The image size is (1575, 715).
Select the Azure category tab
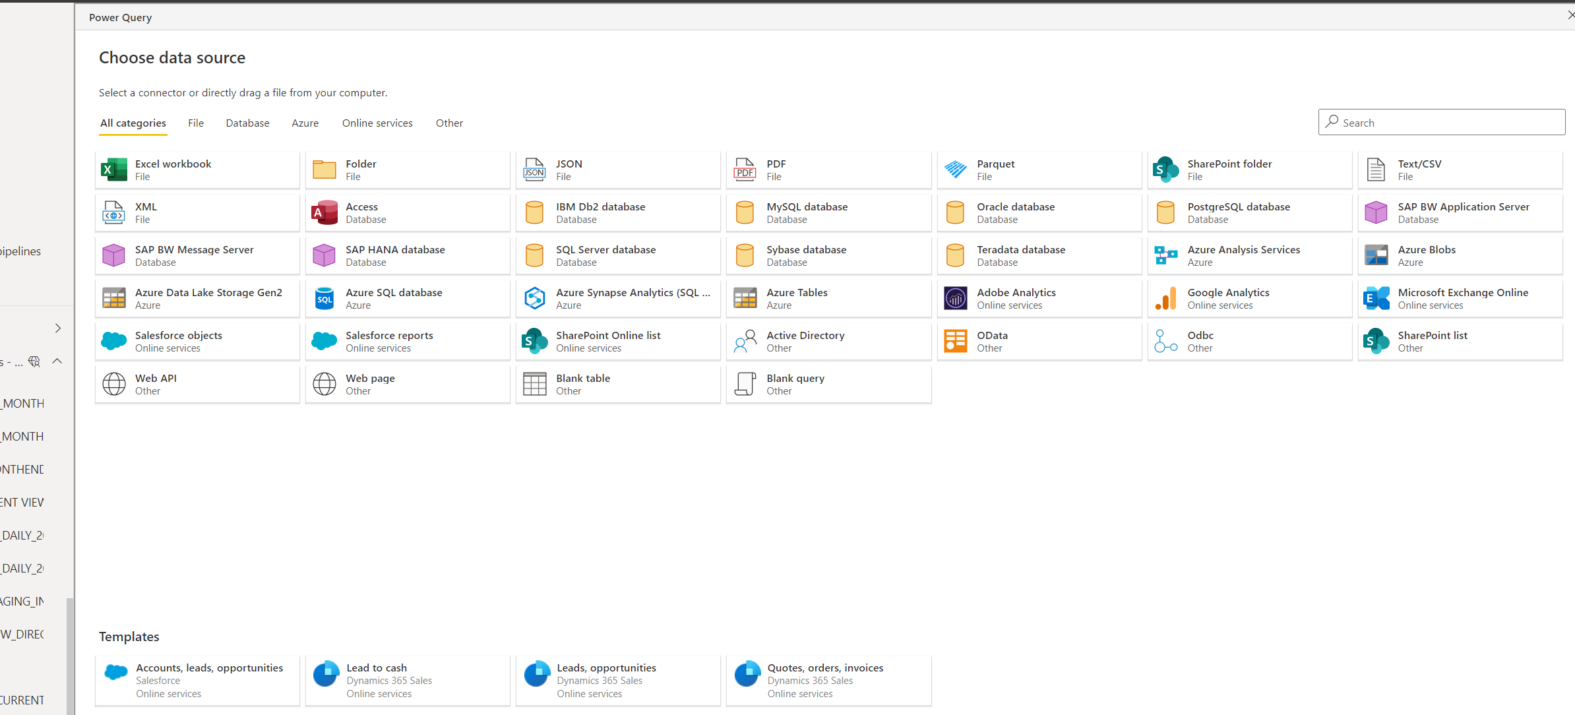pos(305,123)
